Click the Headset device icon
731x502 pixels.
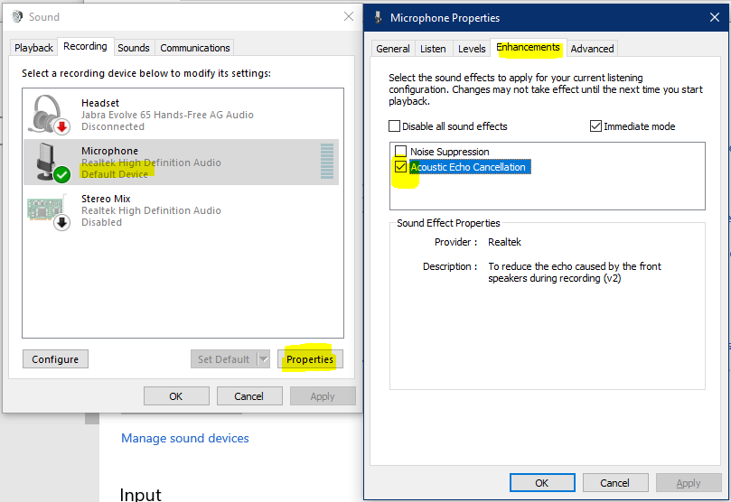tap(49, 115)
